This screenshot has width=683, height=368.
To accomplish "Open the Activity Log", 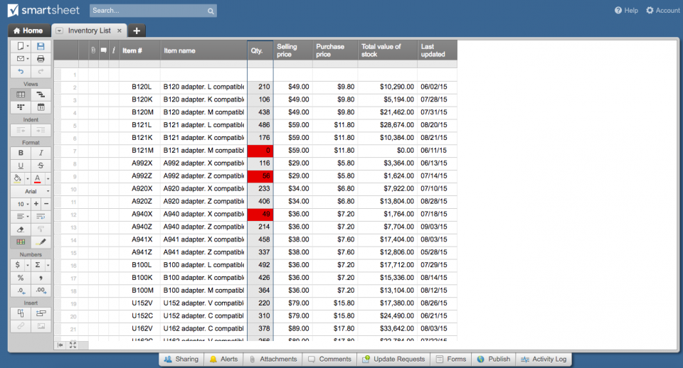I will click(x=543, y=359).
